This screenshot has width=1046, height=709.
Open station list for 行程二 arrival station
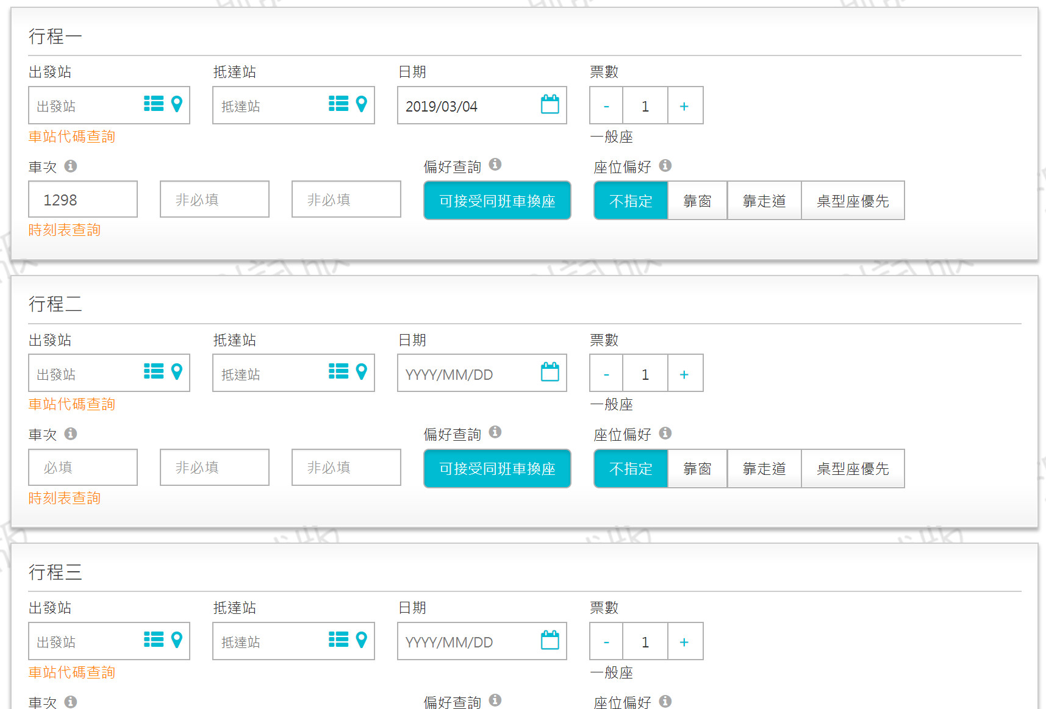(339, 371)
